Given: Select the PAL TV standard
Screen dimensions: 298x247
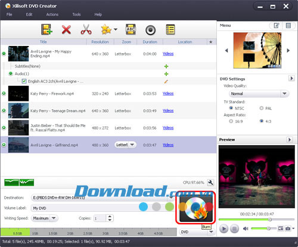Looking at the screenshot, I should [262, 108].
